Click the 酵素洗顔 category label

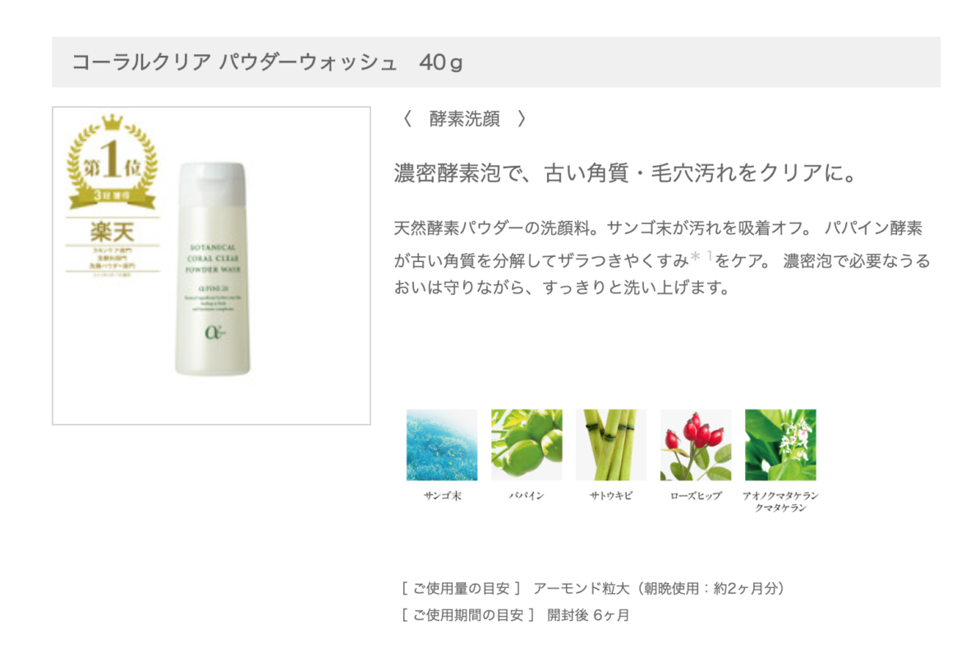[x=465, y=118]
